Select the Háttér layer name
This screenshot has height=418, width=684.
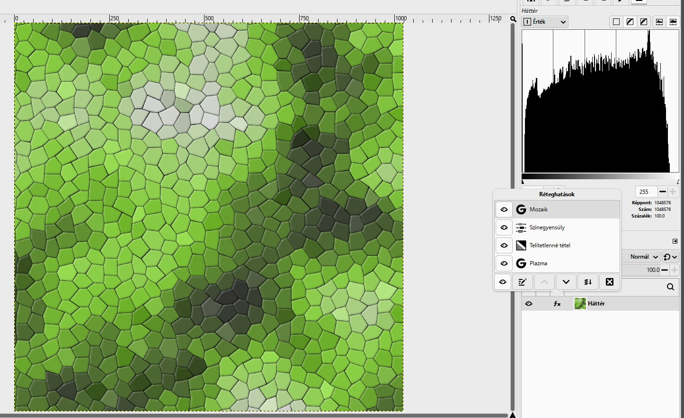[596, 304]
